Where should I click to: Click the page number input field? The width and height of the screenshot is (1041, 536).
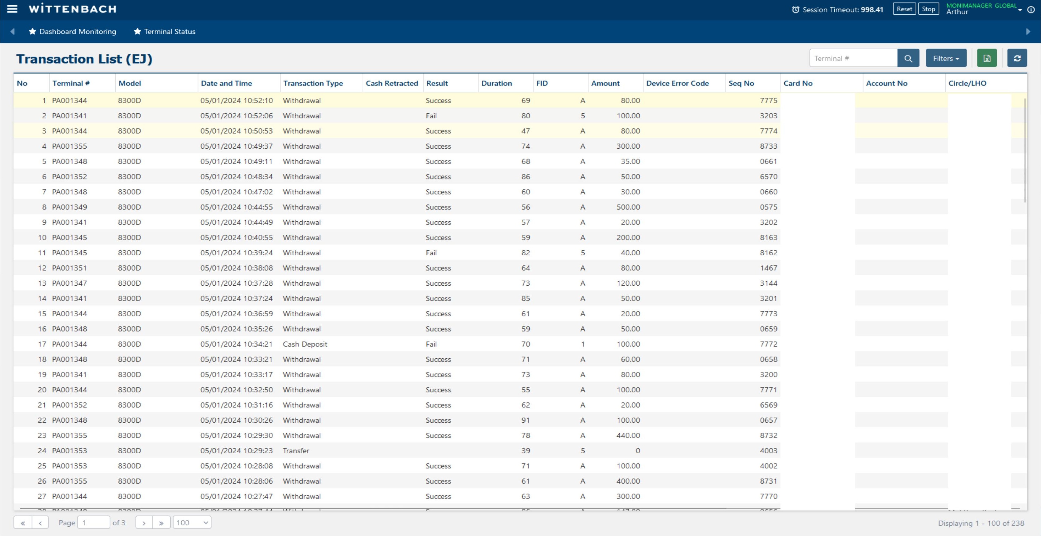[94, 523]
